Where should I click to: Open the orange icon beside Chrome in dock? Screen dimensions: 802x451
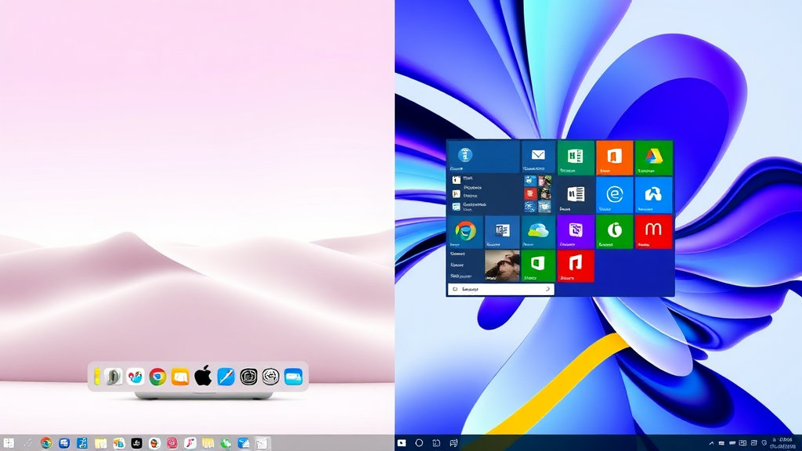[180, 377]
